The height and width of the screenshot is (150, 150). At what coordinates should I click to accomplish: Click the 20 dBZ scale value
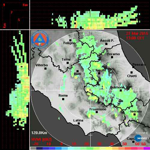(86, 144)
